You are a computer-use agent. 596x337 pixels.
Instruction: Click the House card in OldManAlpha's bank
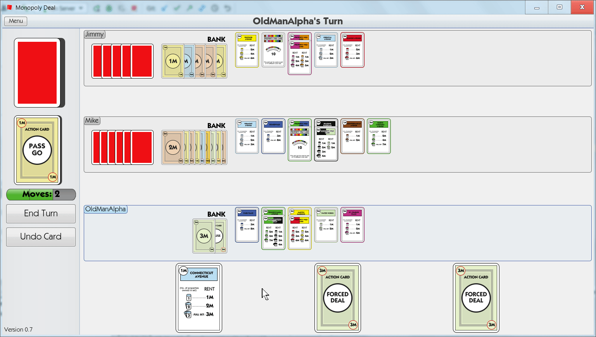pos(221,236)
